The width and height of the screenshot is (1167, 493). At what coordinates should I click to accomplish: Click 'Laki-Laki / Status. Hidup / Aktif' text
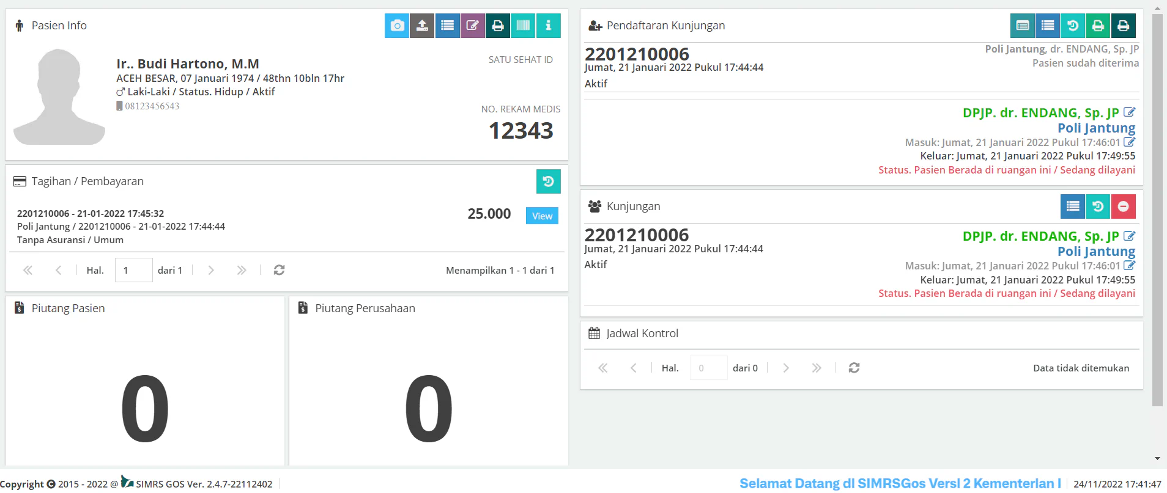point(201,92)
